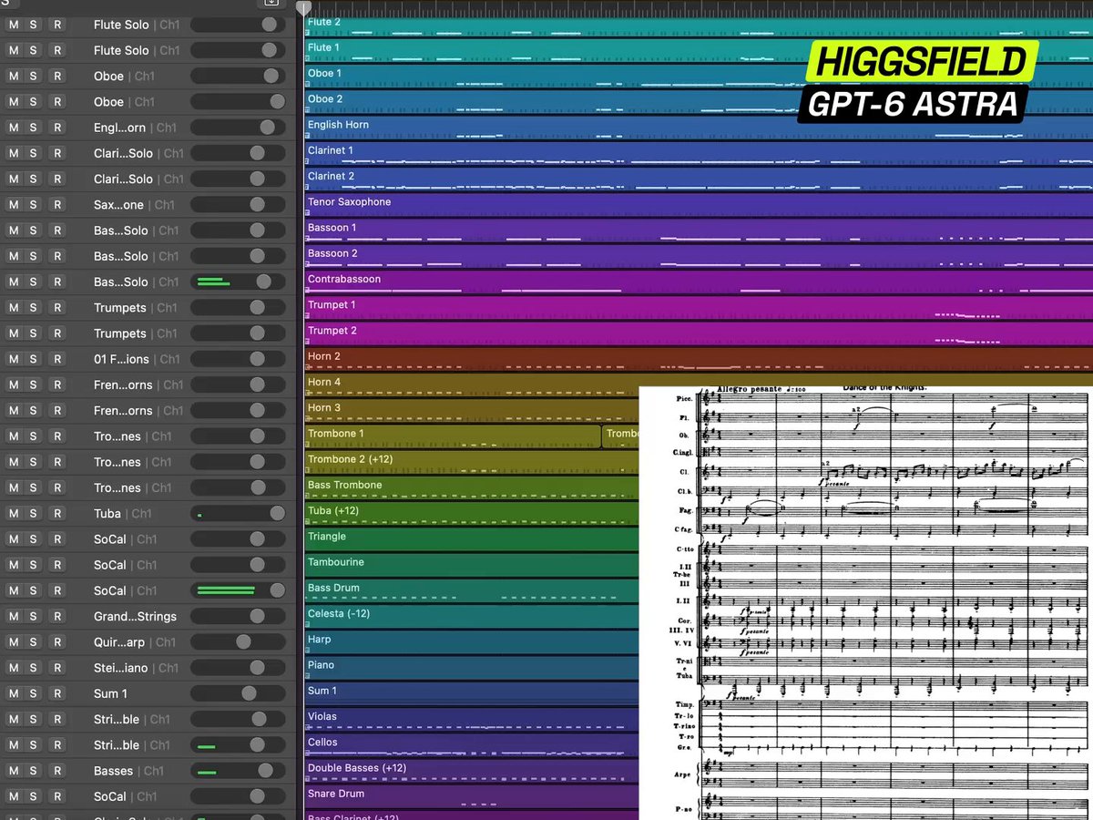Screen dimensions: 1093x820
Task: Record-enable the Sax...one track
Action: (57, 205)
